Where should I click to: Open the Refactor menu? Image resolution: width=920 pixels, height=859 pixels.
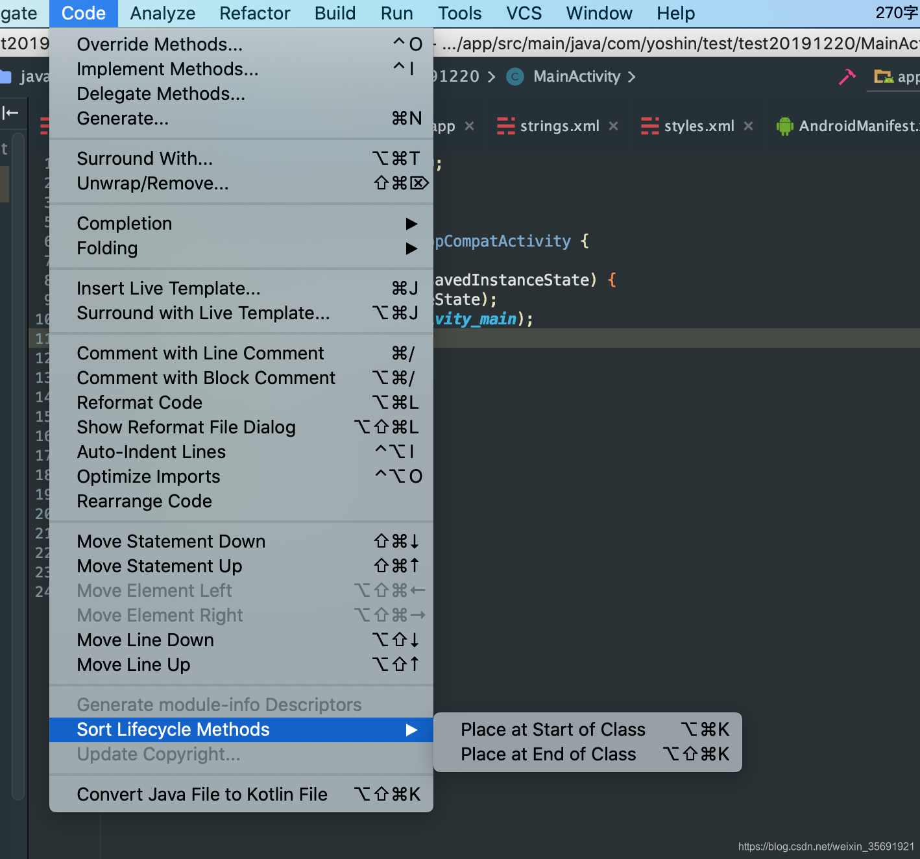click(254, 13)
